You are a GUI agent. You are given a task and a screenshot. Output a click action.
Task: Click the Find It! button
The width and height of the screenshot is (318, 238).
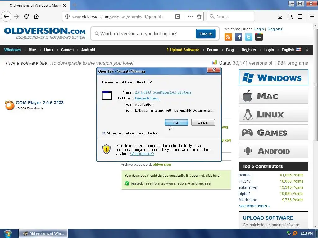(206, 34)
